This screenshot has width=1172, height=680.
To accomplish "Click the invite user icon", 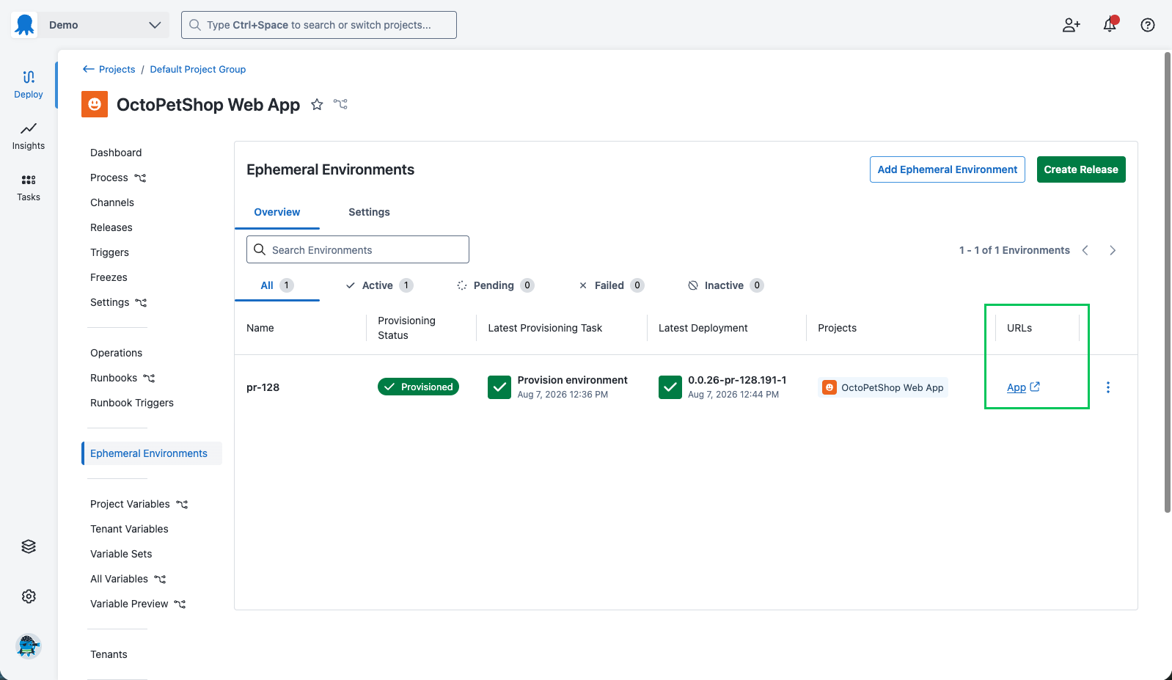I will coord(1072,25).
